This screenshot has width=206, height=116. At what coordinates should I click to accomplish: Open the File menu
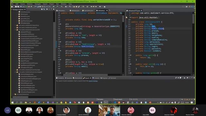(12, 4)
